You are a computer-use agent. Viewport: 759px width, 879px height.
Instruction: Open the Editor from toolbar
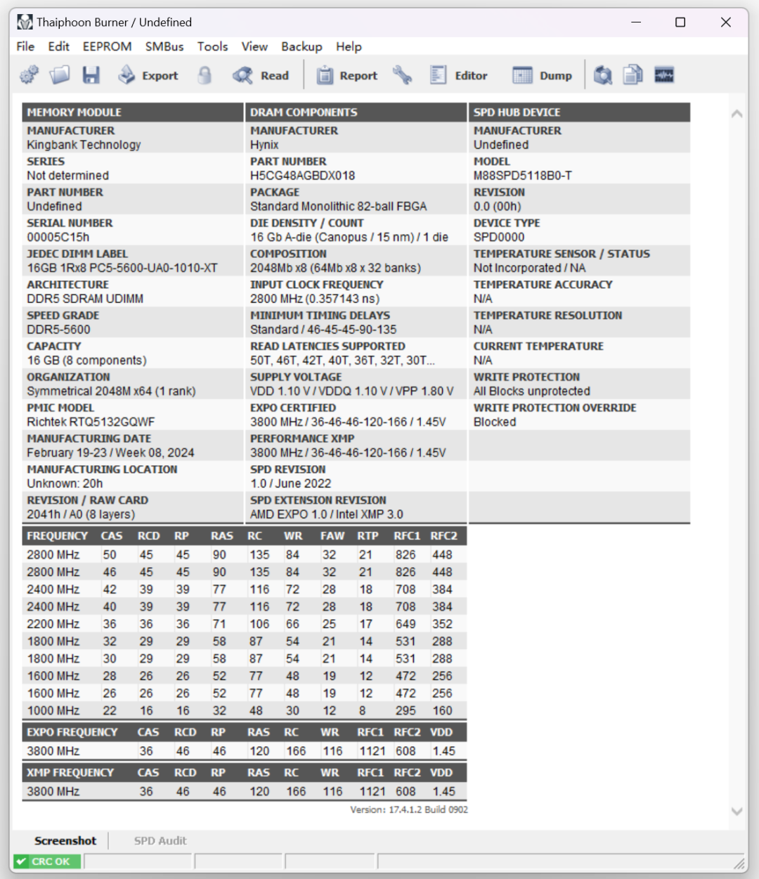click(x=459, y=75)
